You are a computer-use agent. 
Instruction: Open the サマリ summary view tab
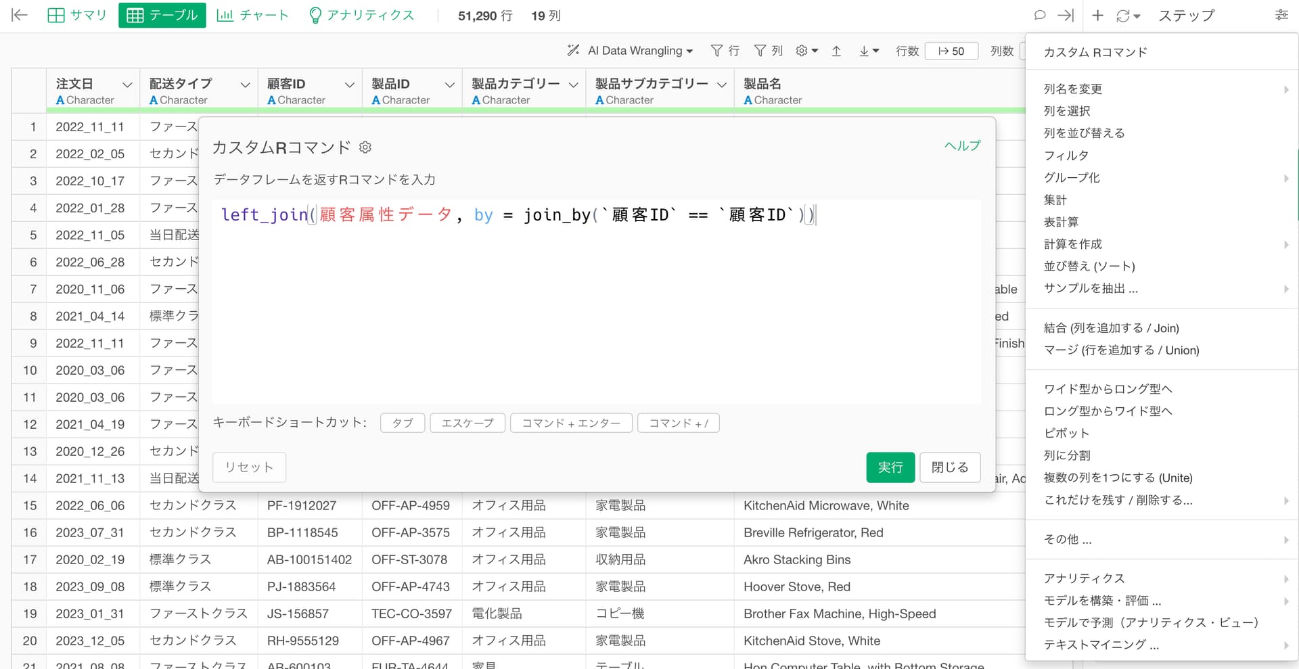pyautogui.click(x=77, y=15)
